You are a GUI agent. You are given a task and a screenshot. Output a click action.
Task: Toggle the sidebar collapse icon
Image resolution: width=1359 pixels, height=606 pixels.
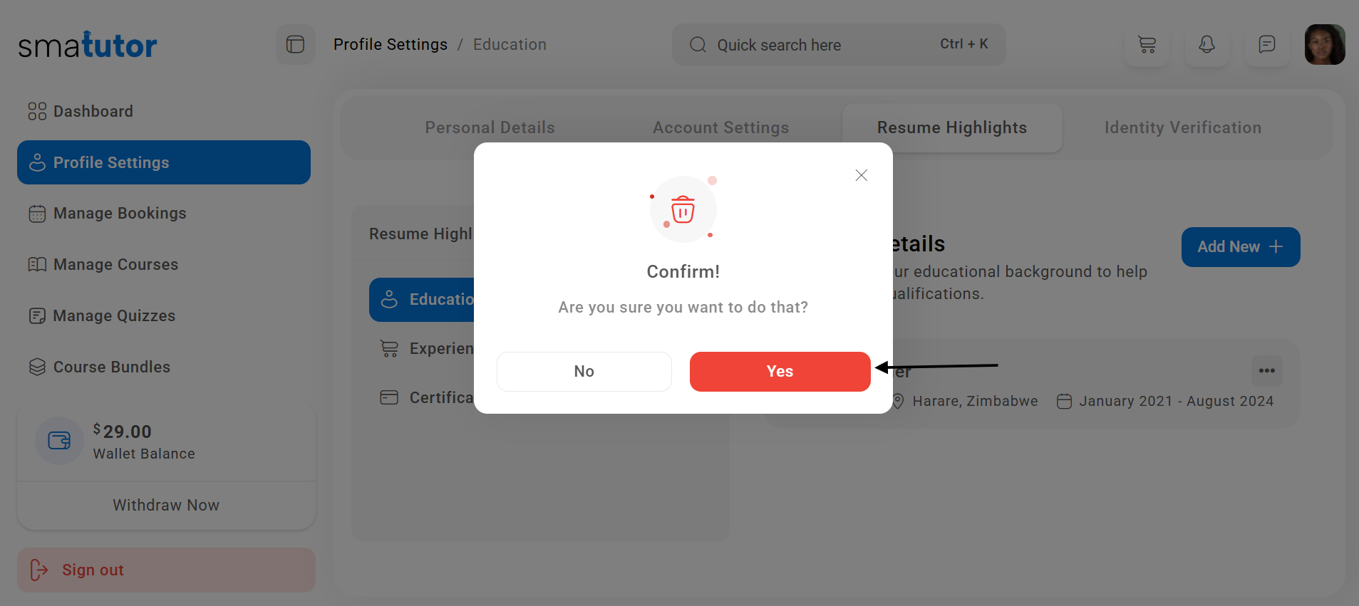[295, 45]
